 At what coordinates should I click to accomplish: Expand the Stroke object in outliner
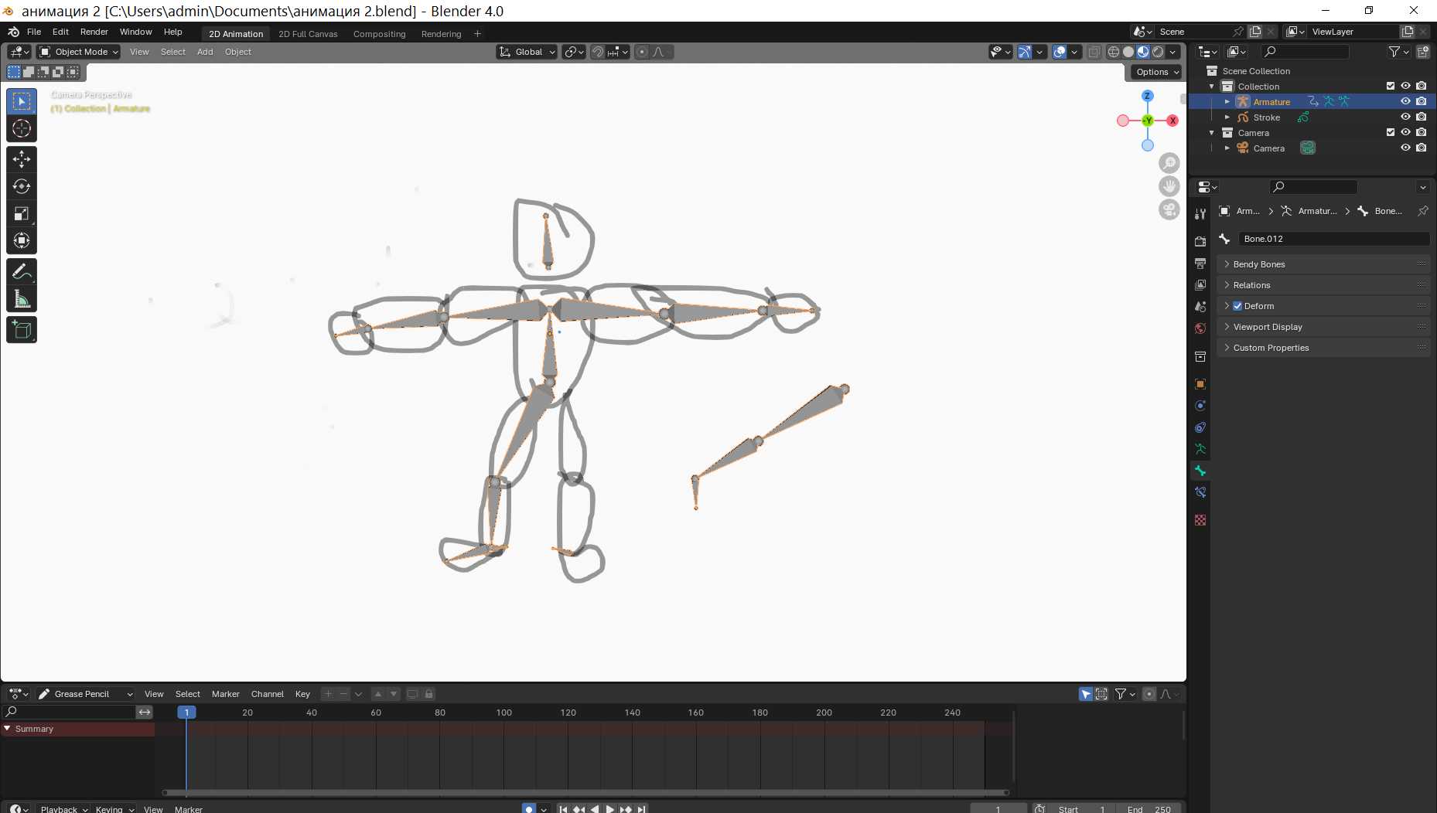click(1227, 117)
